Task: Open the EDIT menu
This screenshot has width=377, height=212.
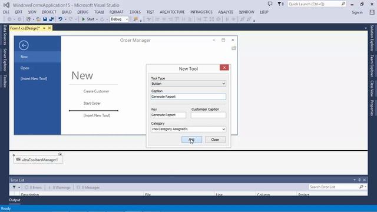Action: point(18,12)
